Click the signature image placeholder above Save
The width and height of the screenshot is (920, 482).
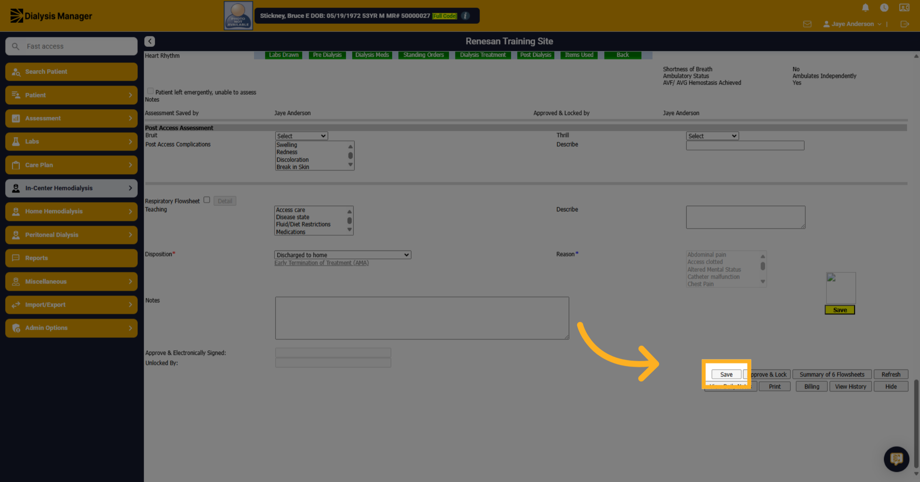point(840,288)
